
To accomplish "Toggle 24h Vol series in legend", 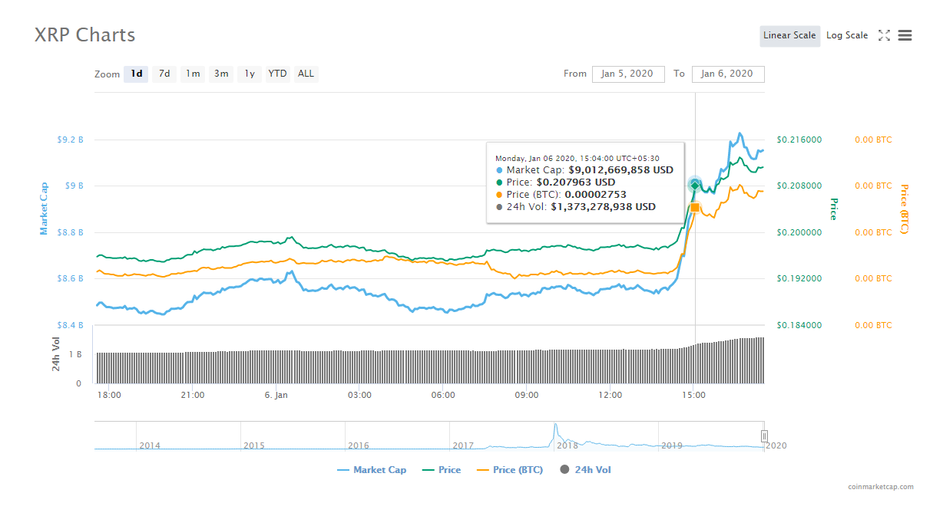I will coord(586,470).
